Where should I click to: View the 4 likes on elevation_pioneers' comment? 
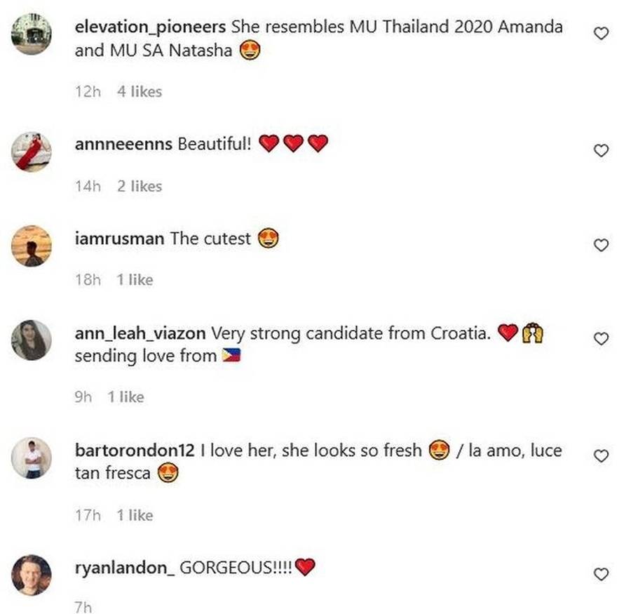(x=140, y=91)
